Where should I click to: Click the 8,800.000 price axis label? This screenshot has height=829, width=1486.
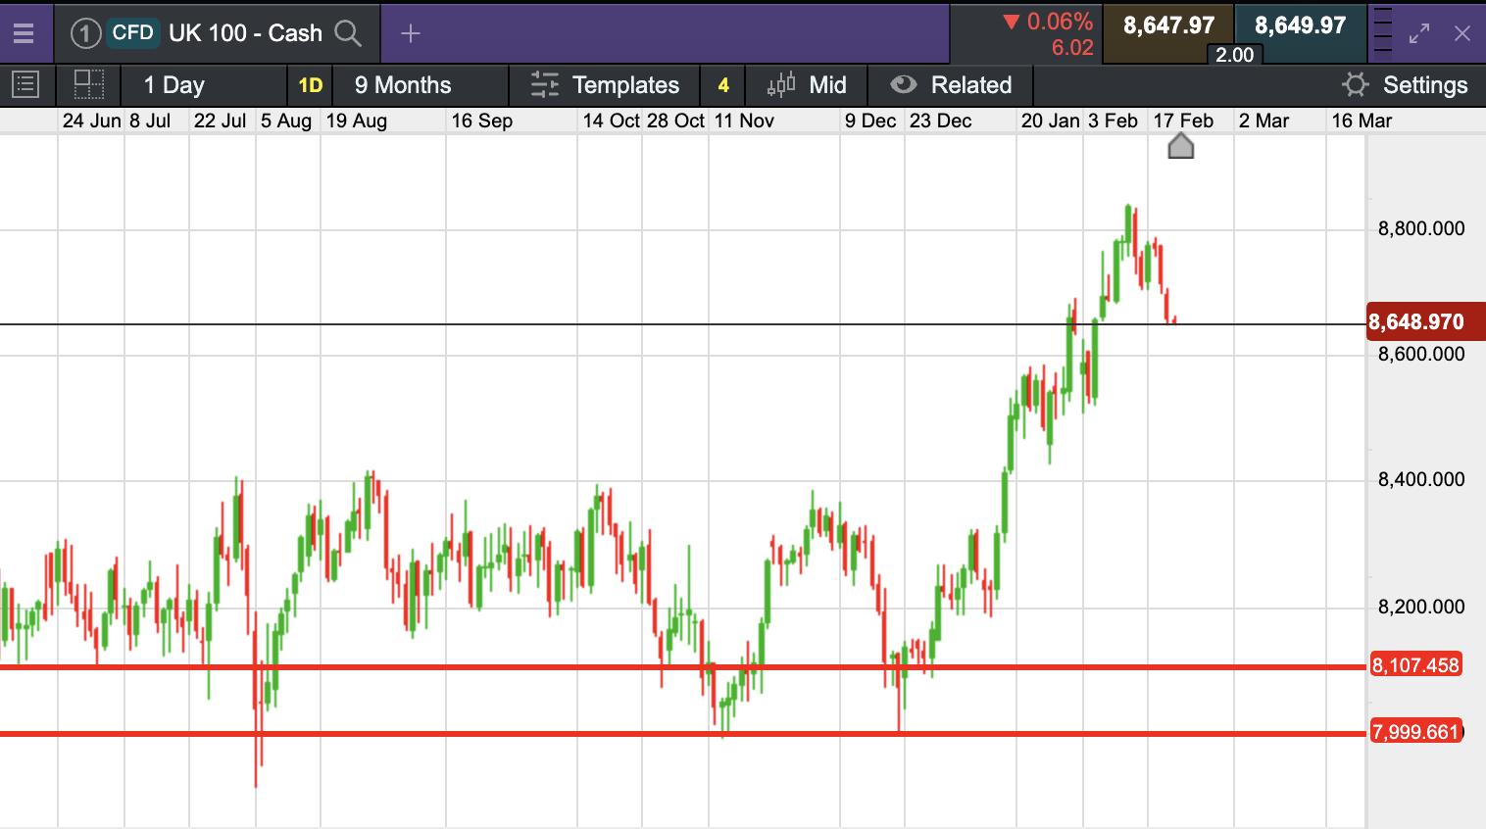coord(1421,228)
